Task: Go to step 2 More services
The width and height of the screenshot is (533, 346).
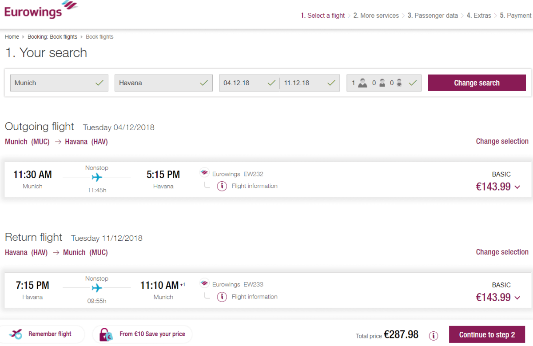Action: tap(376, 16)
